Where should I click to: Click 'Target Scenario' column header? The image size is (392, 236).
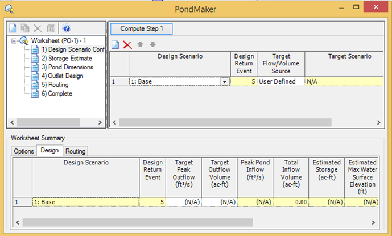coord(344,64)
